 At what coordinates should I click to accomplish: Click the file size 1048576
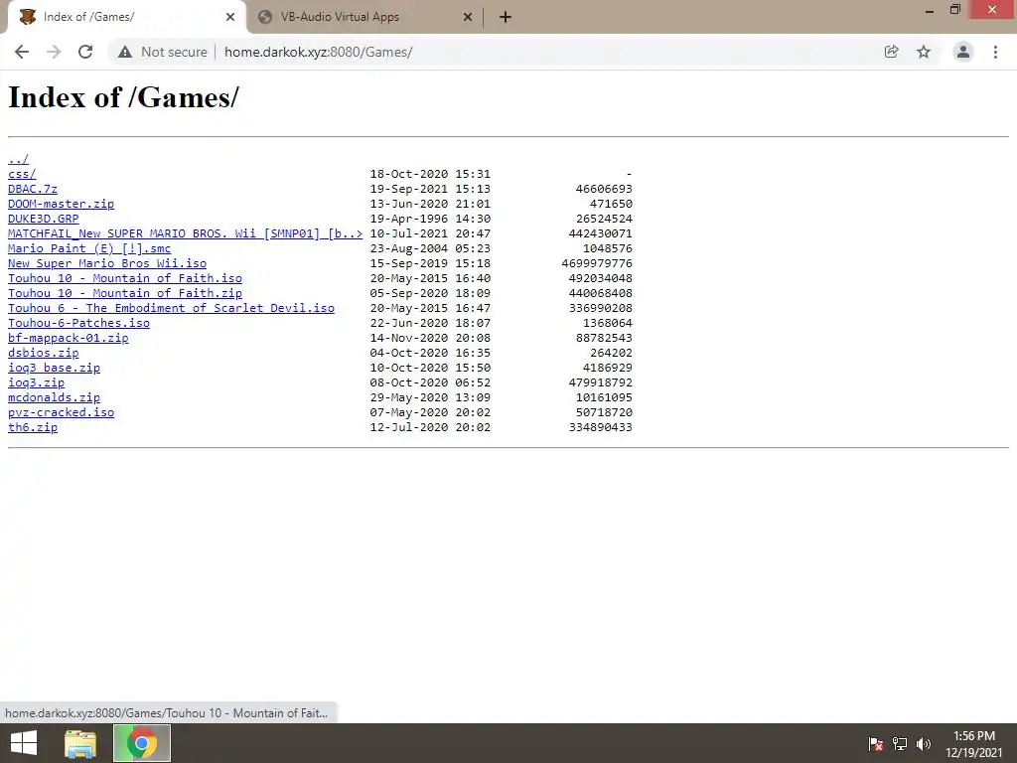(x=608, y=248)
